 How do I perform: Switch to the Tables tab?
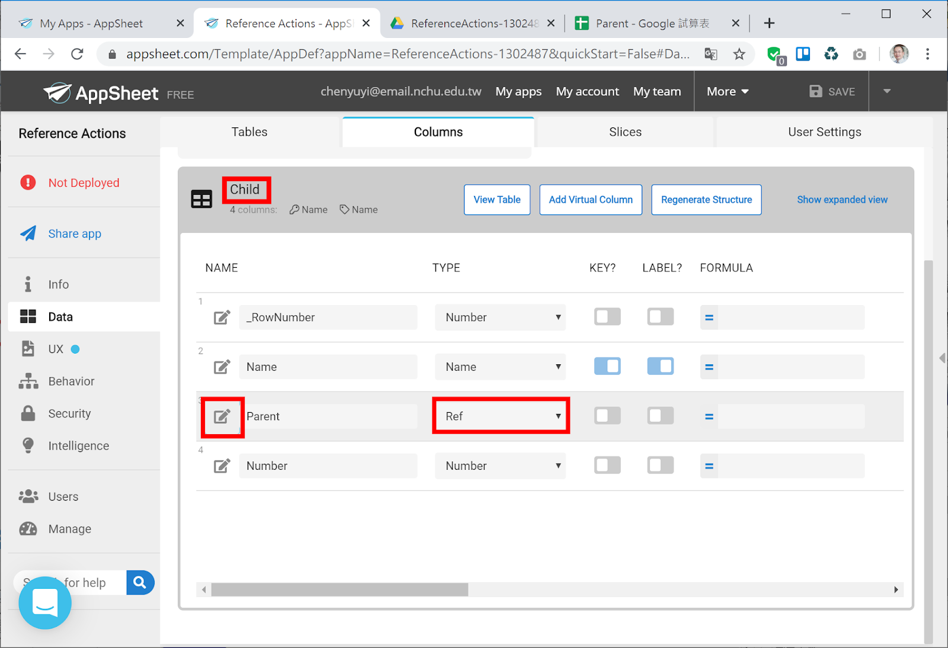click(x=249, y=132)
